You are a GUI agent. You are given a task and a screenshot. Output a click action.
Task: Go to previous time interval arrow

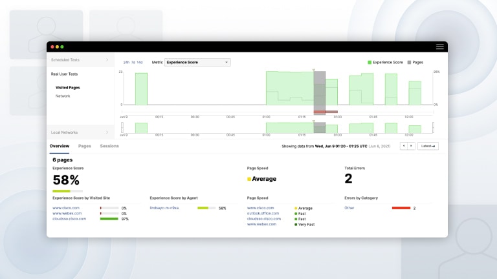(404, 146)
